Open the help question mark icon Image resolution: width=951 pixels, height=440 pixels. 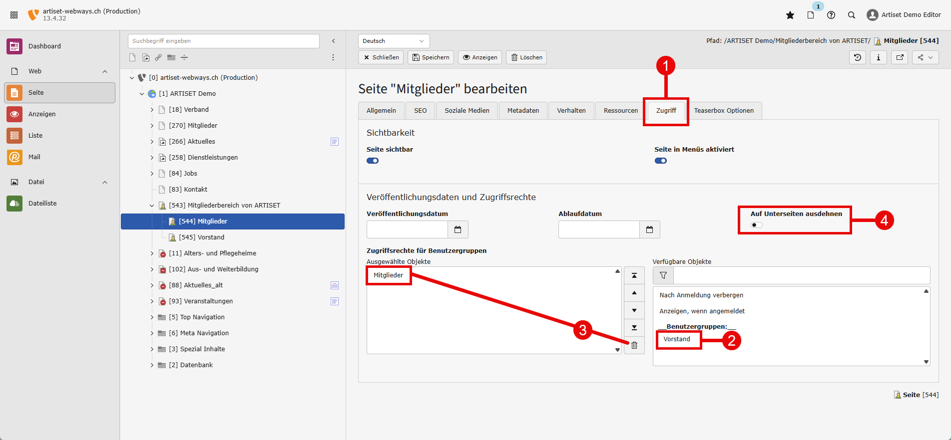831,15
